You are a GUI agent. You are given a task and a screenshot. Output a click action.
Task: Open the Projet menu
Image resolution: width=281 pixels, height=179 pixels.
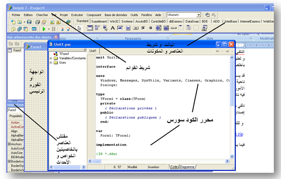(x=64, y=15)
